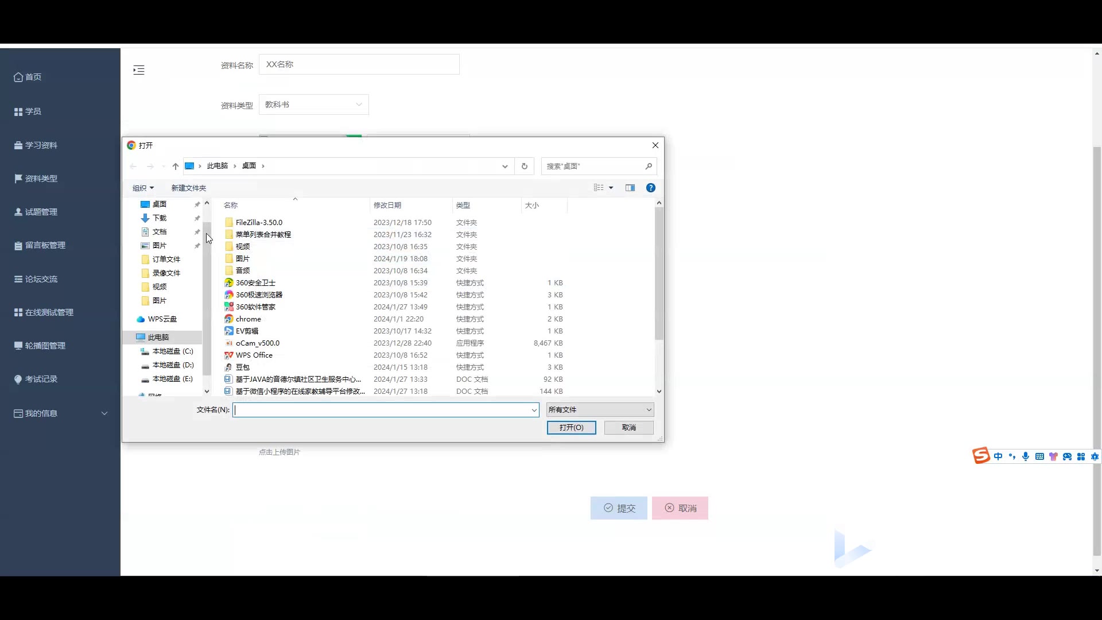This screenshot has height=620, width=1102.
Task: Open the view mode options dropdown
Action: [x=611, y=188]
